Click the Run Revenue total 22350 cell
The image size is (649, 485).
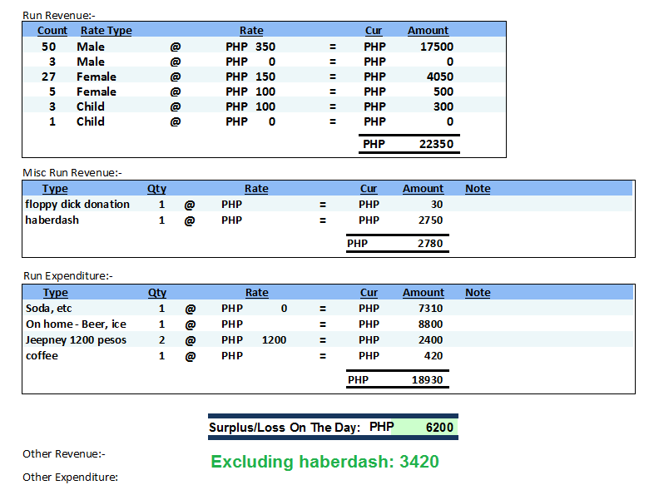pyautogui.click(x=436, y=145)
